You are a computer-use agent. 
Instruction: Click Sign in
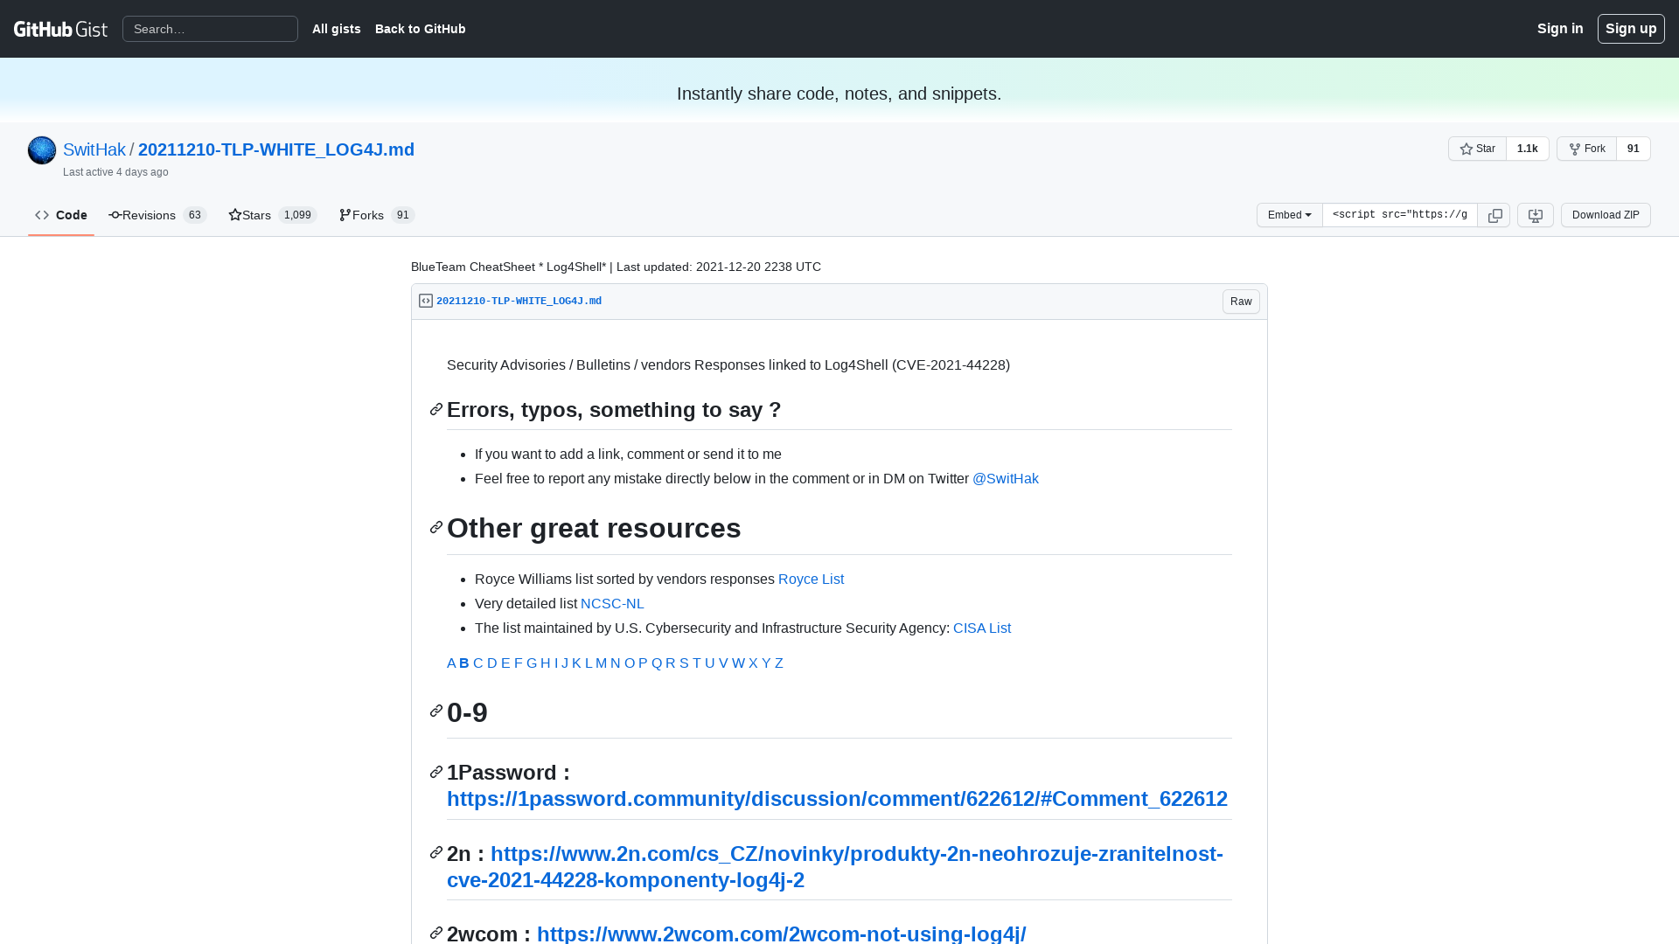click(1560, 29)
